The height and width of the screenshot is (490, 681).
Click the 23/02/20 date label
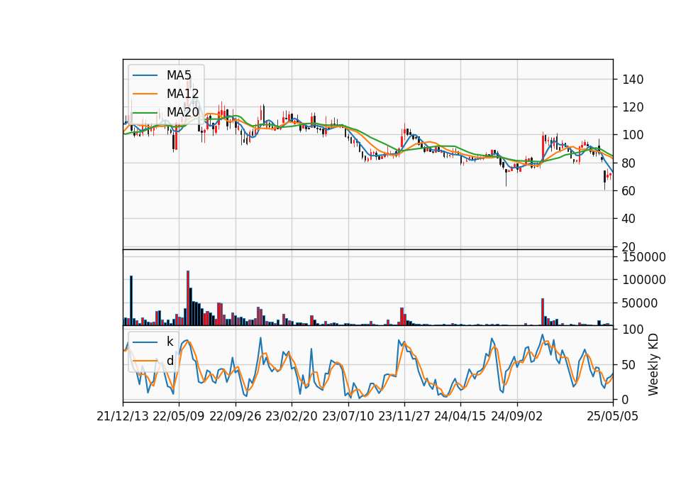tap(292, 416)
